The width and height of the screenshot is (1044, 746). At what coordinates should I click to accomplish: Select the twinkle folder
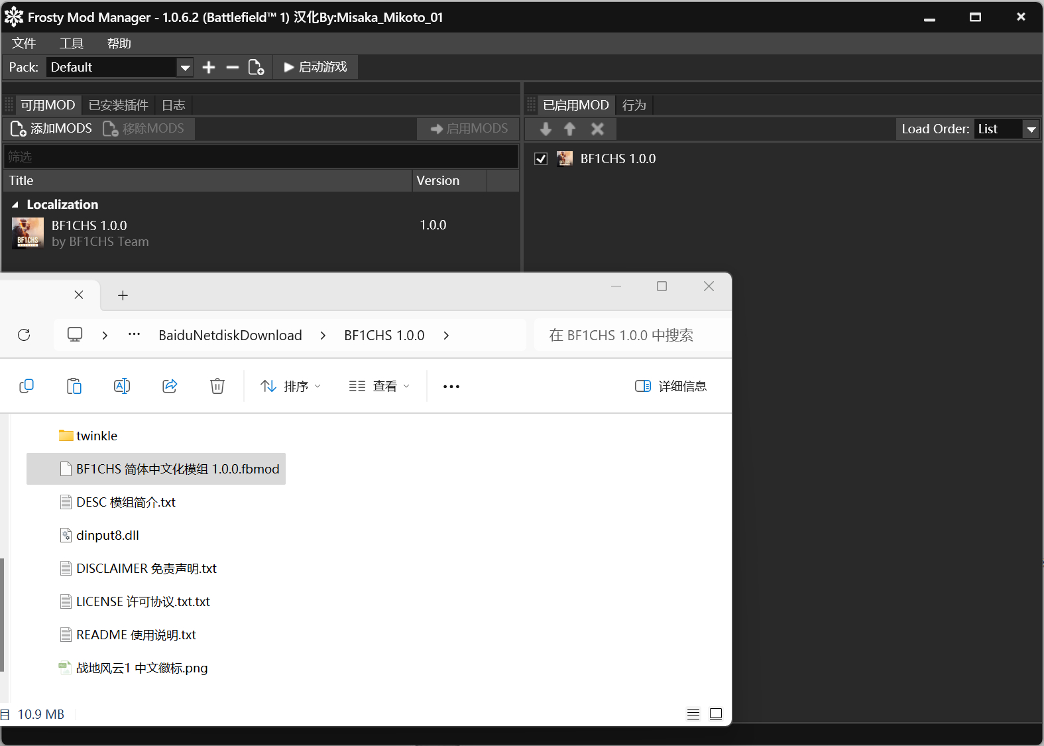88,436
